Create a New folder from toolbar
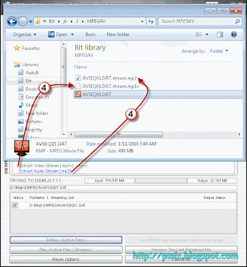Viewport: 247px width, 267px height. pyautogui.click(x=118, y=35)
